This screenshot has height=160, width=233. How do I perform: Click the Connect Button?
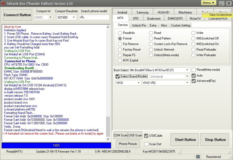(x=17, y=15)
